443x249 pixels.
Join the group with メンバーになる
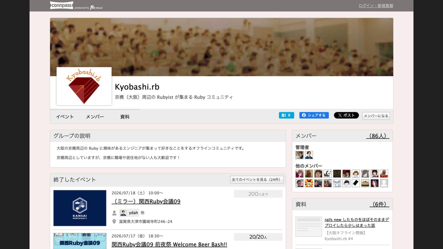click(376, 116)
